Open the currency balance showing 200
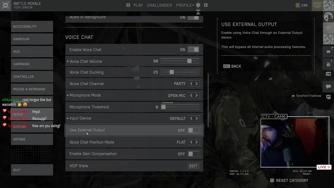 302,5
